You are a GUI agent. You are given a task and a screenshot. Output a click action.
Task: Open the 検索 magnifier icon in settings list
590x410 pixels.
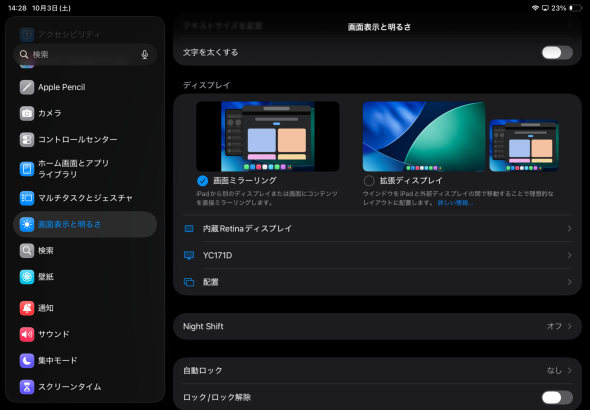point(26,250)
